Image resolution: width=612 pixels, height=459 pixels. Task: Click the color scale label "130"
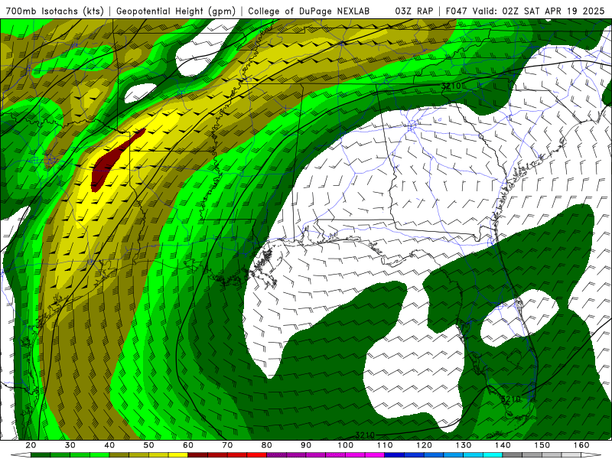[x=464, y=445]
